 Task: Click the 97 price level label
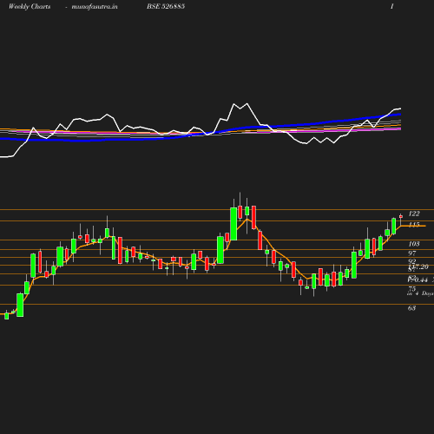(412, 253)
